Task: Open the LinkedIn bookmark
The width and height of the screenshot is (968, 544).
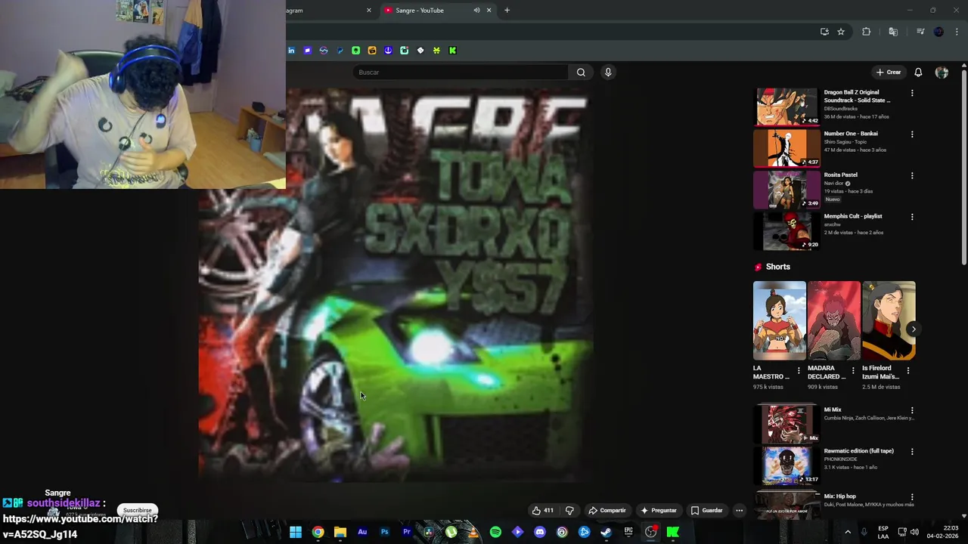Action: pyautogui.click(x=292, y=51)
